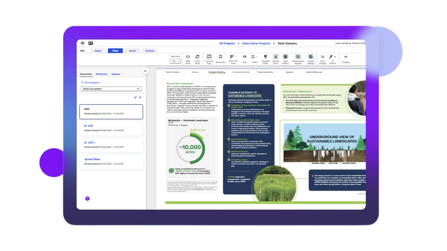Open the B- CSR document
The width and height of the screenshot is (447, 251).
(111, 128)
